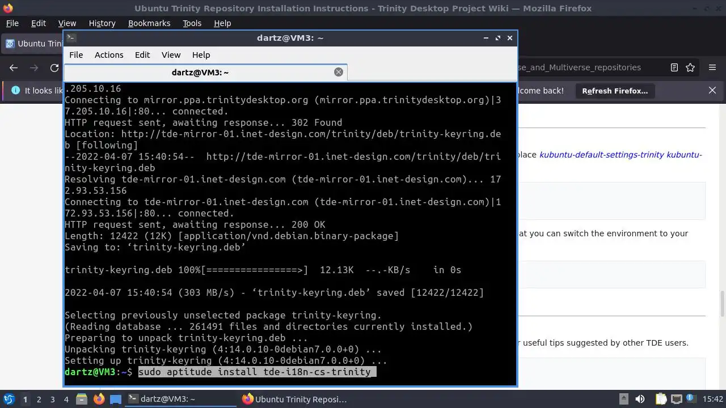Open Firefox Help menu

pos(222,23)
